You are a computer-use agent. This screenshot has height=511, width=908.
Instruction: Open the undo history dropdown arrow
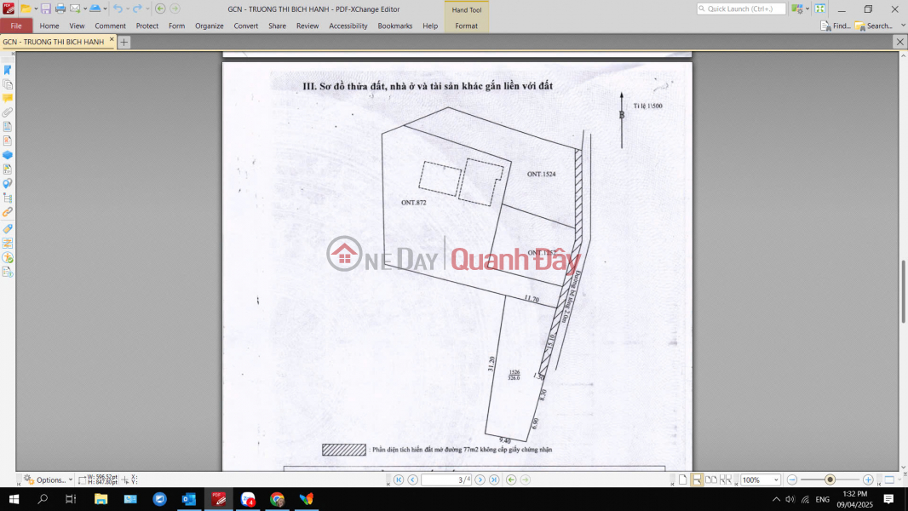coord(127,9)
